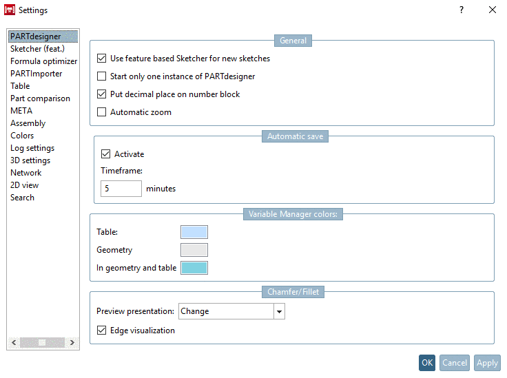Select Sketcher (feat.) category
The height and width of the screenshot is (378, 507).
tap(37, 49)
